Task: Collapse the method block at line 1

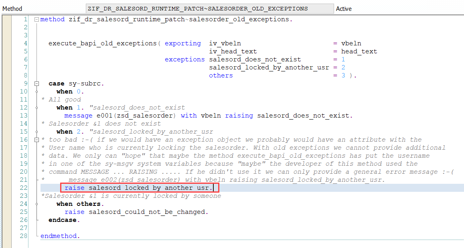Action: tap(36, 19)
